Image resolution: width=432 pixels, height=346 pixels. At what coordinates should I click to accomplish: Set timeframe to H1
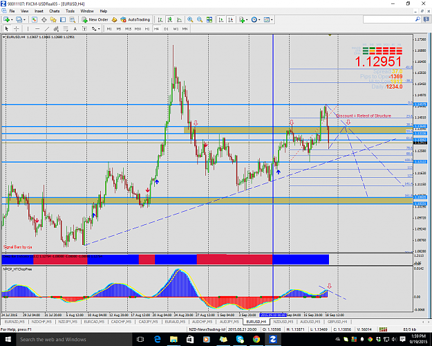point(147,28)
